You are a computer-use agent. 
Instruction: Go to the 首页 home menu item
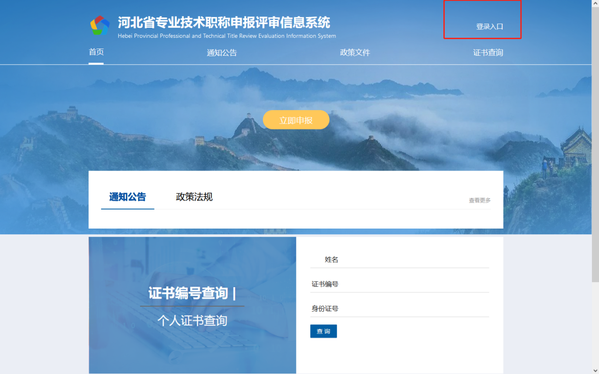(96, 52)
